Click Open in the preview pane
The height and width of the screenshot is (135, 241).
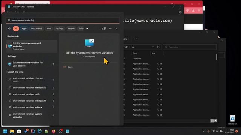70,67
